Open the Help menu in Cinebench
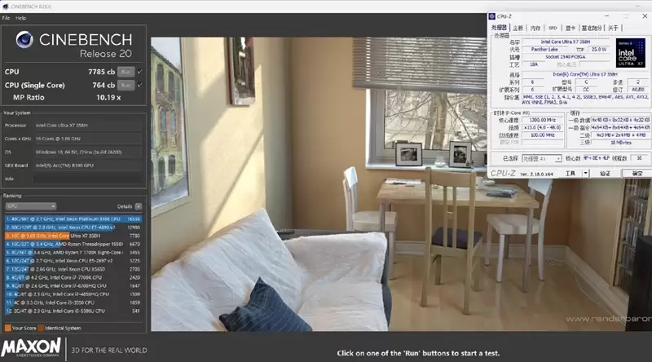652x362 pixels. tap(21, 17)
